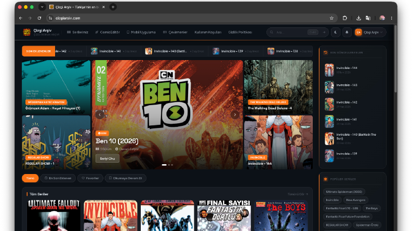The height and width of the screenshot is (231, 412).
Task: Click the Son Eklenenler ticker label
Action: (38, 51)
